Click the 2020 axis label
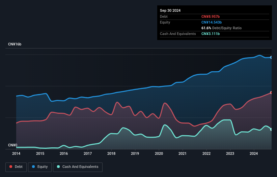Viewport: 277px width, 177px height. tap(159, 153)
